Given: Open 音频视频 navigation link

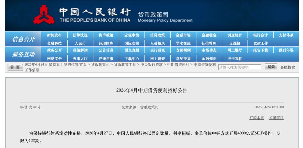Looking at the screenshot, I should point(183,50).
